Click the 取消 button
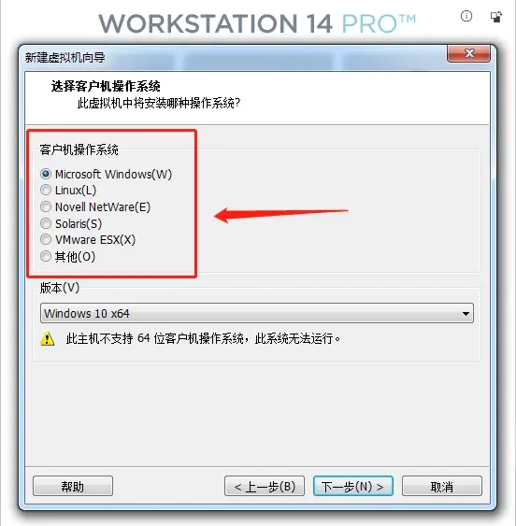 coord(442,486)
